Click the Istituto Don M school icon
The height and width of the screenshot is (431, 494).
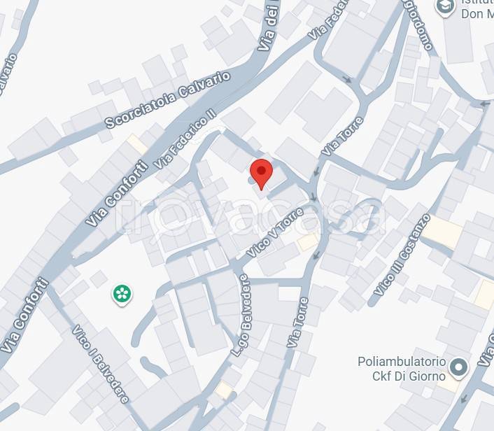(446, 8)
